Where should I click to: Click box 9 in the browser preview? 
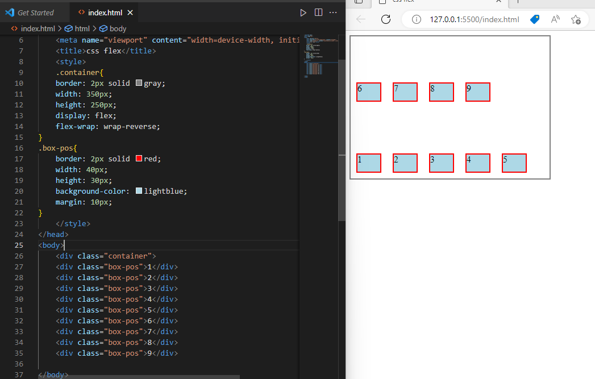coord(478,92)
